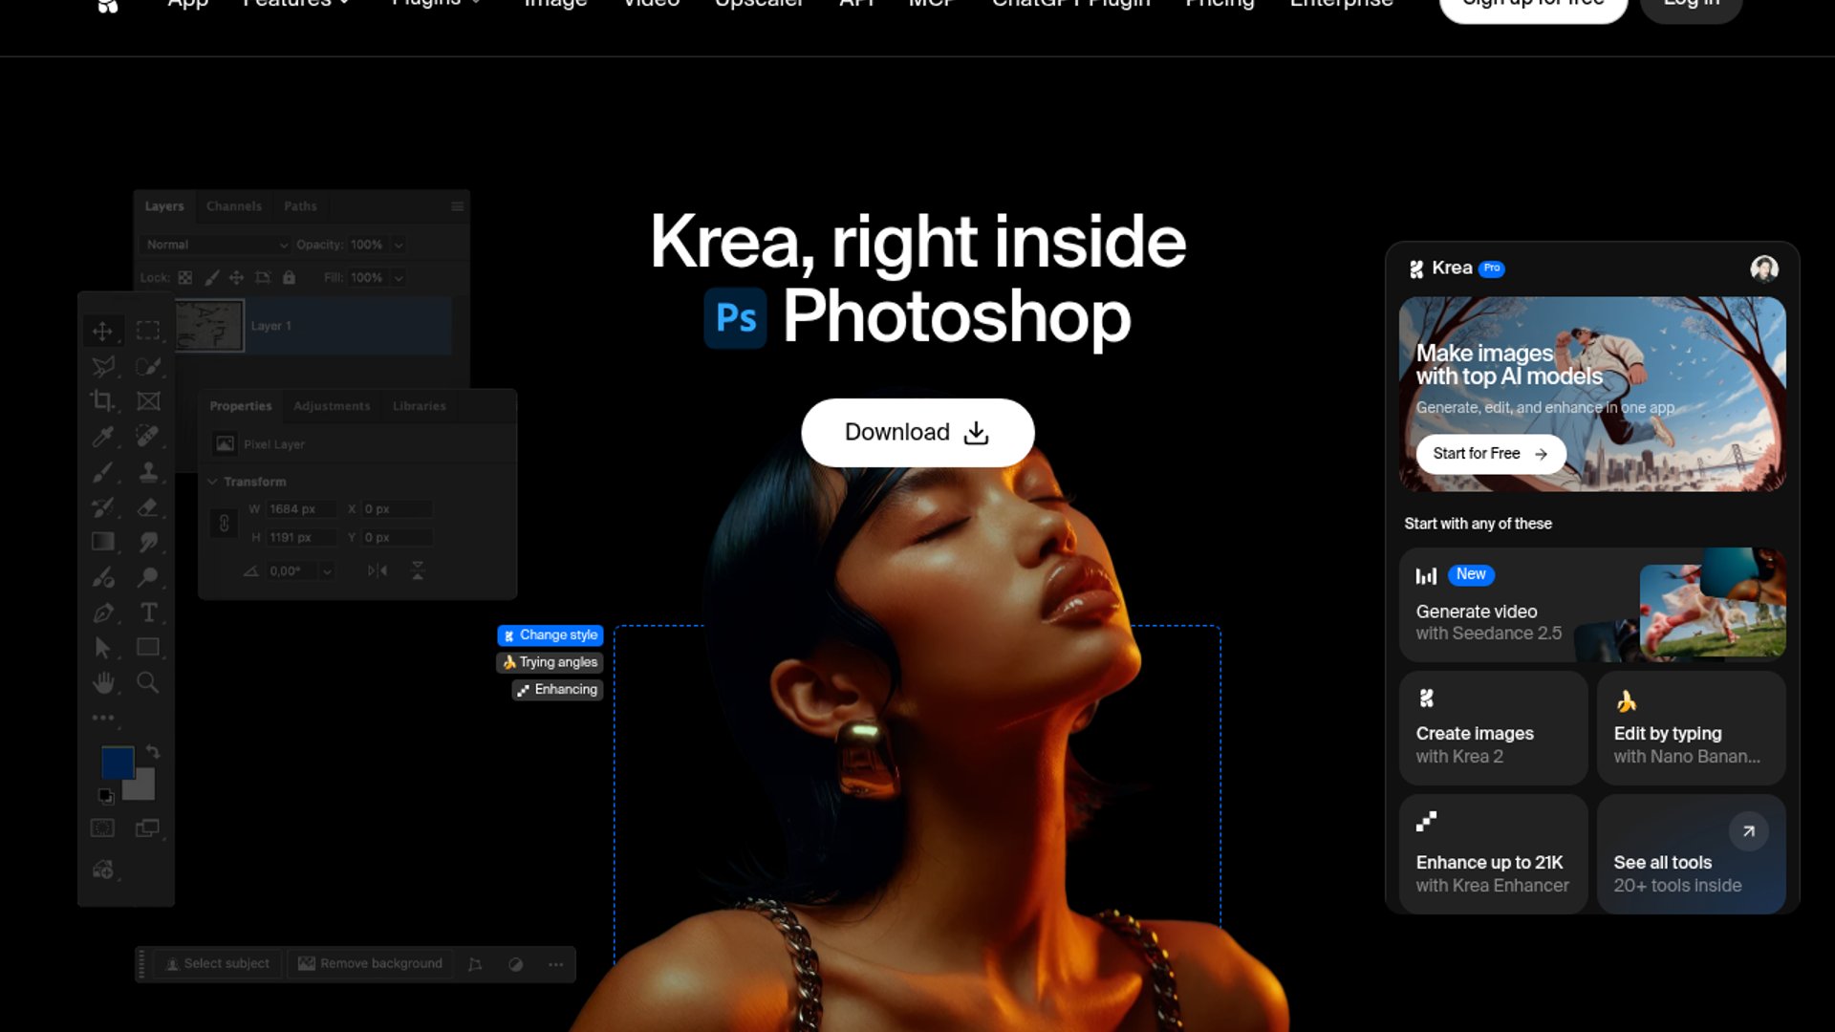The image size is (1835, 1032).
Task: Click Start for Free button
Action: (x=1491, y=454)
